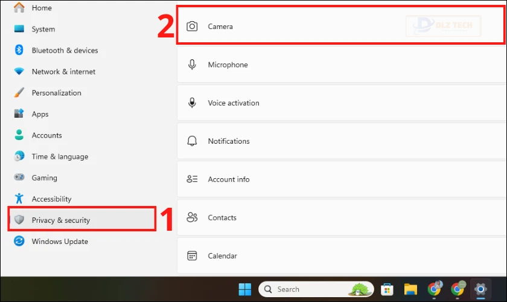Click the Voice activation mic icon

(192, 103)
